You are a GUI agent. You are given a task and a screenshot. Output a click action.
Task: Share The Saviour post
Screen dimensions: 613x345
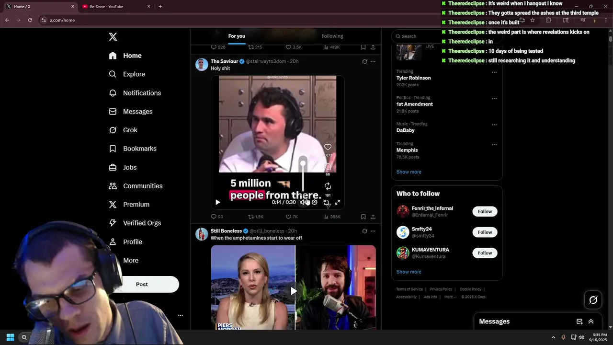click(x=373, y=217)
